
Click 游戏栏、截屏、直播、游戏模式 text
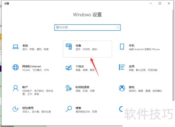point(145,91)
